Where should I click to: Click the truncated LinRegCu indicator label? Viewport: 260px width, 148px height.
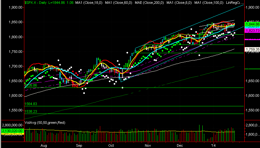(x=235, y=3)
